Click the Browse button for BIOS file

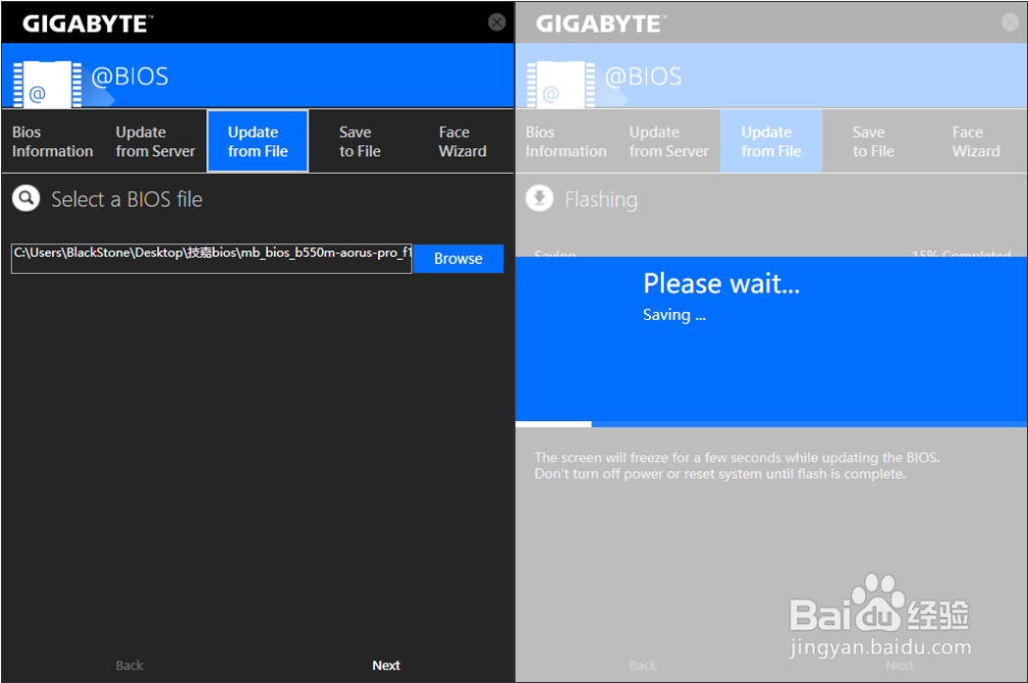(459, 258)
